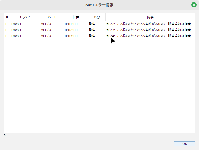The height and width of the screenshot is (150, 199).
Task: Click 警告 in the 0:01:00 row
Action: click(92, 24)
